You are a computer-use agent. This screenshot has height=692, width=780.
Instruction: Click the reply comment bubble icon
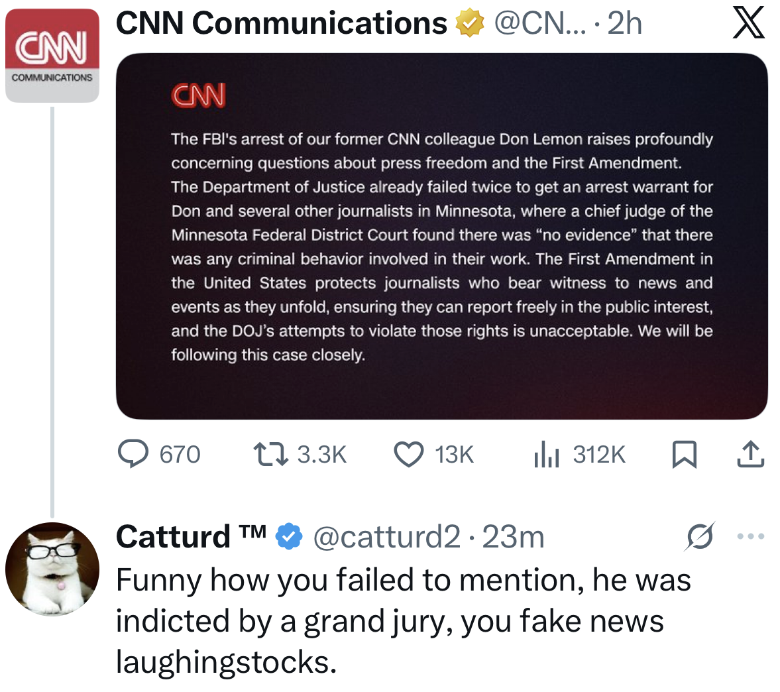tap(133, 454)
